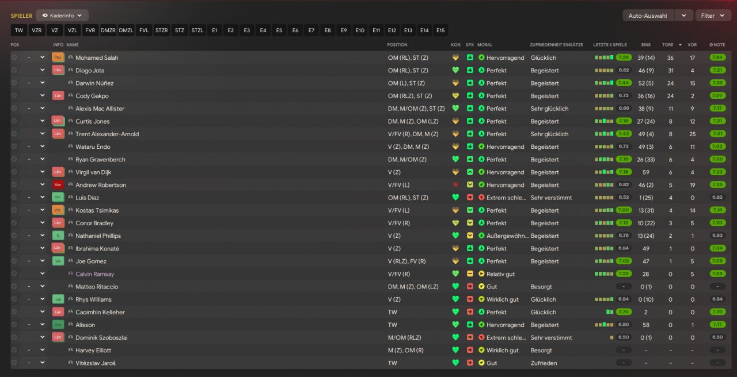Select the row checkbox for Ryan Gravenberch
The image size is (737, 377).
click(x=14, y=160)
